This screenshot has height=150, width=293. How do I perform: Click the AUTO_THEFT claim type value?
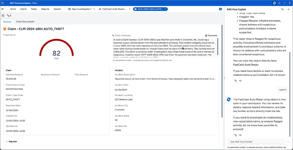pyautogui.click(x=13, y=99)
